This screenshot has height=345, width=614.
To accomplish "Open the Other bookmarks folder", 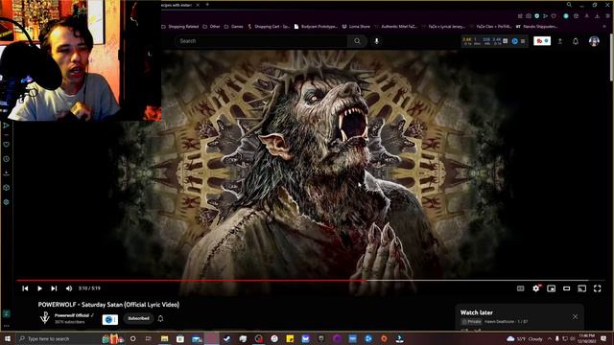I will click(211, 27).
